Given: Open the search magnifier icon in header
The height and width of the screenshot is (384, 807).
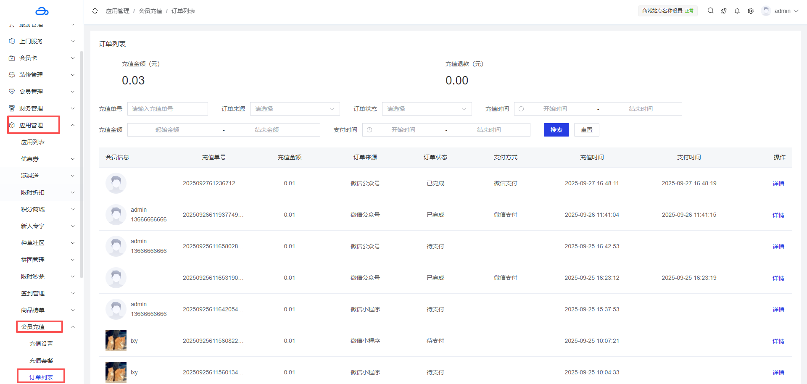Looking at the screenshot, I should (710, 11).
